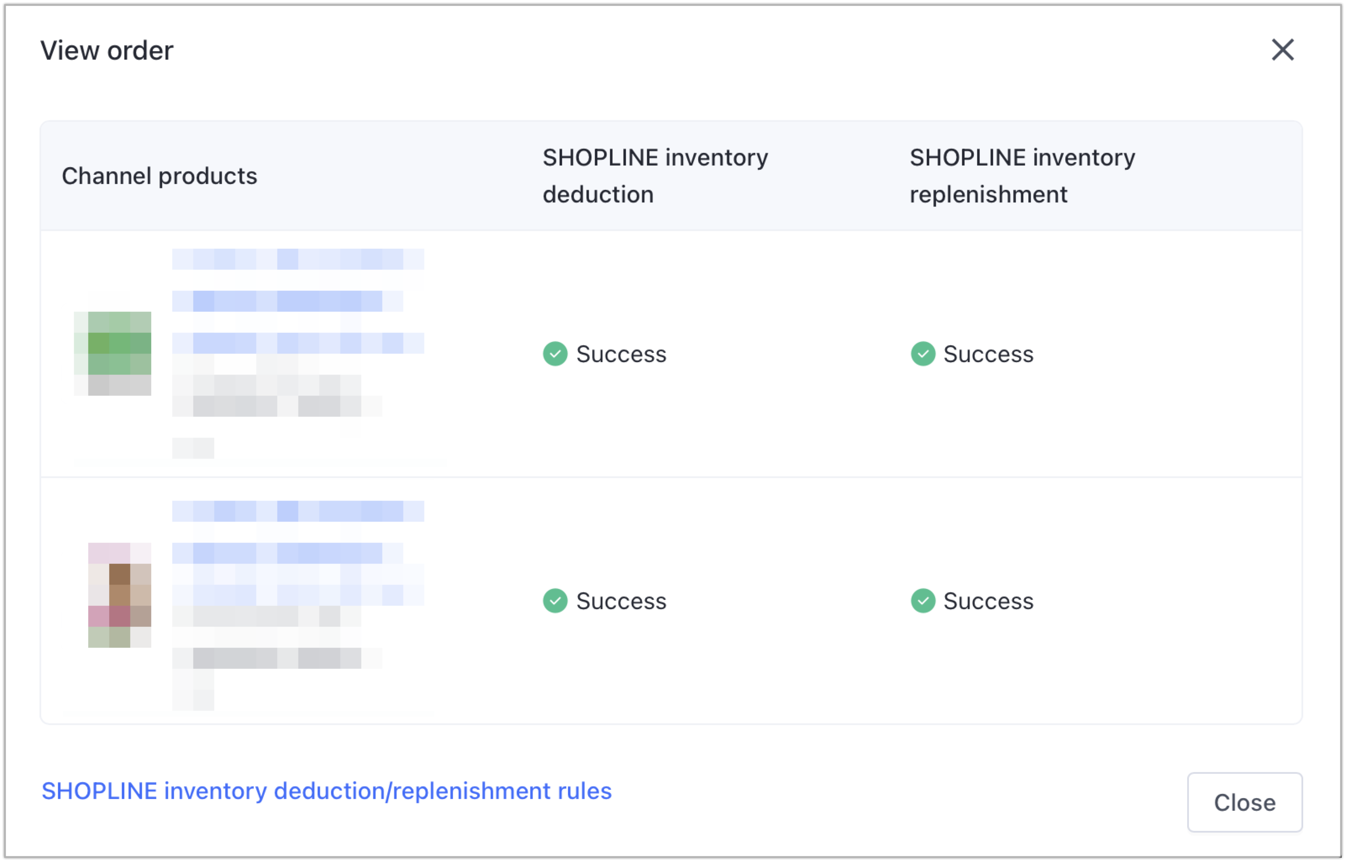Click the Channel products column header

[x=160, y=176]
